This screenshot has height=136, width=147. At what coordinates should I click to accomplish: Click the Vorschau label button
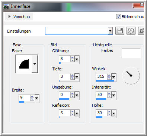(x=22, y=17)
